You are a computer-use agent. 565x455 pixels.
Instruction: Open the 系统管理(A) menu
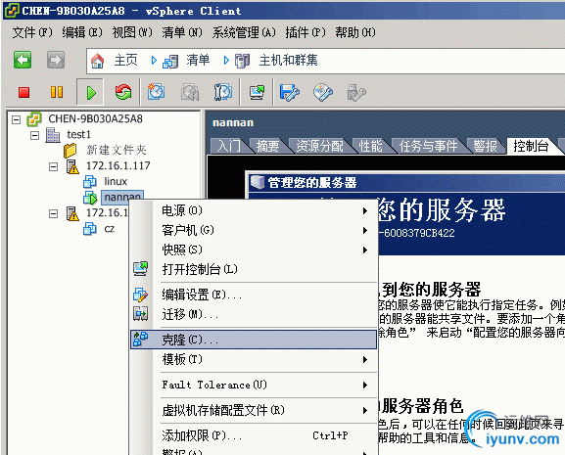point(244,32)
